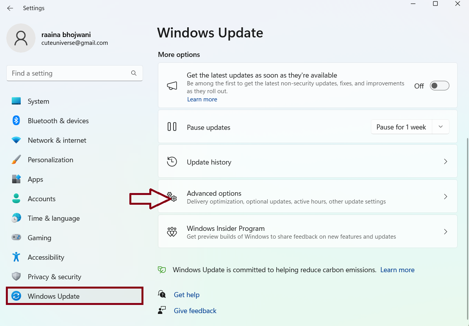Image resolution: width=469 pixels, height=326 pixels.
Task: Click the Gaming controller icon
Action: (16, 237)
